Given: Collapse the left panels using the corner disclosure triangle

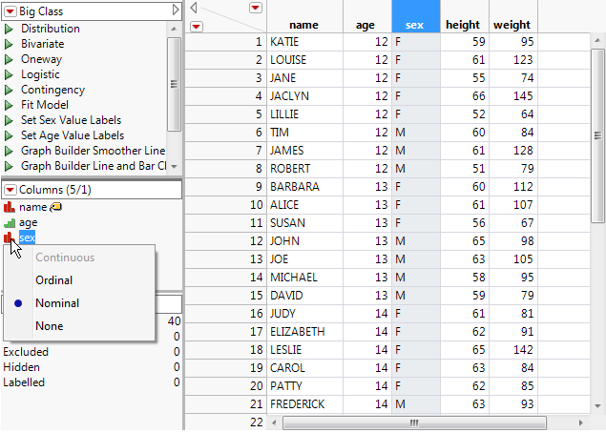Looking at the screenshot, I should tap(194, 8).
